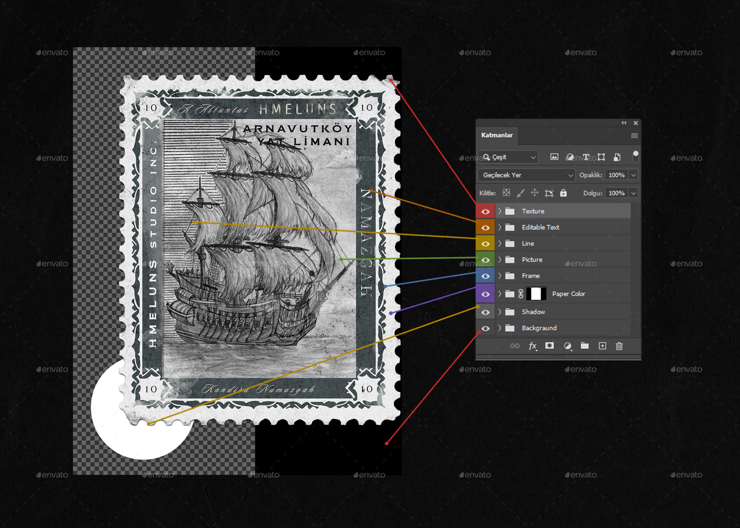Open the Dolgu value dropdown arrow
740x528 pixels.
[x=633, y=193]
